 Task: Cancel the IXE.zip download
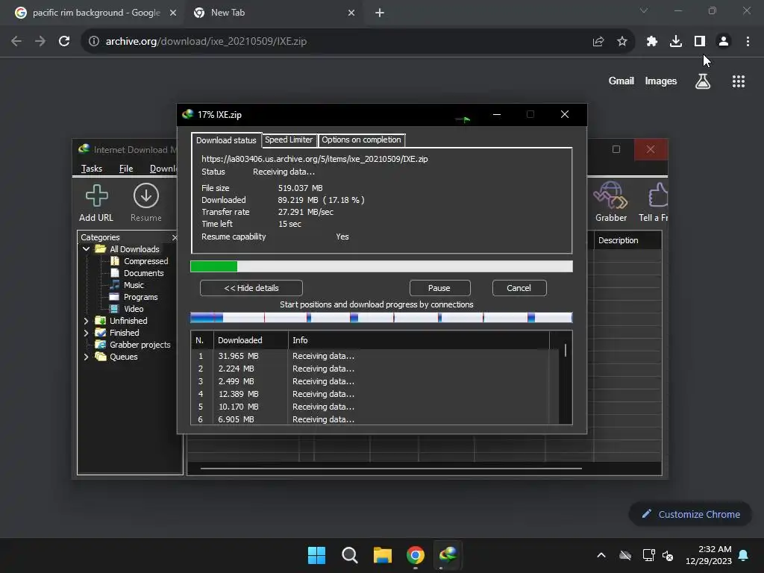point(519,288)
